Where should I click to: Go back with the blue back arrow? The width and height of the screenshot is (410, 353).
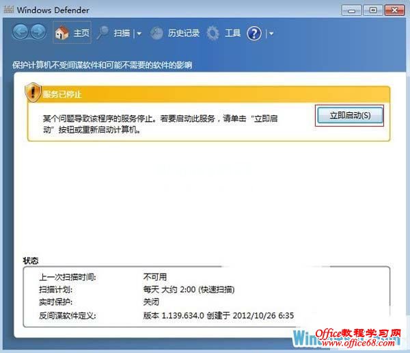(x=20, y=32)
